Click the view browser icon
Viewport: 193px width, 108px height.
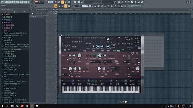pos(109,6)
